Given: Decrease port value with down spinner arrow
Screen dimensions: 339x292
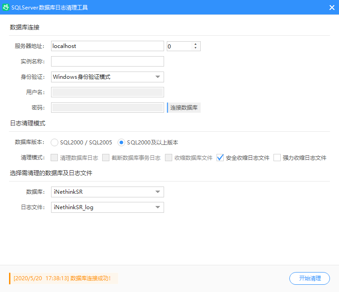Looking at the screenshot, I should tap(195, 48).
